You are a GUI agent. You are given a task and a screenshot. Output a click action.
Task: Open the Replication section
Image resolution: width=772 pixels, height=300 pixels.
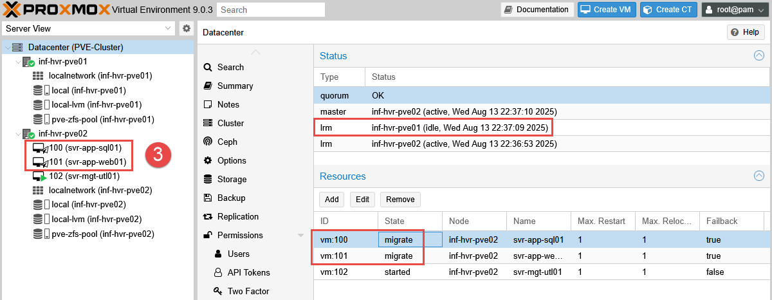[x=238, y=216]
